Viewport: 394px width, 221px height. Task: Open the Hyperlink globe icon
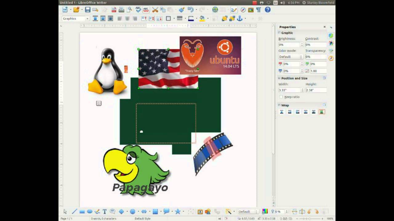pyautogui.click(x=215, y=10)
